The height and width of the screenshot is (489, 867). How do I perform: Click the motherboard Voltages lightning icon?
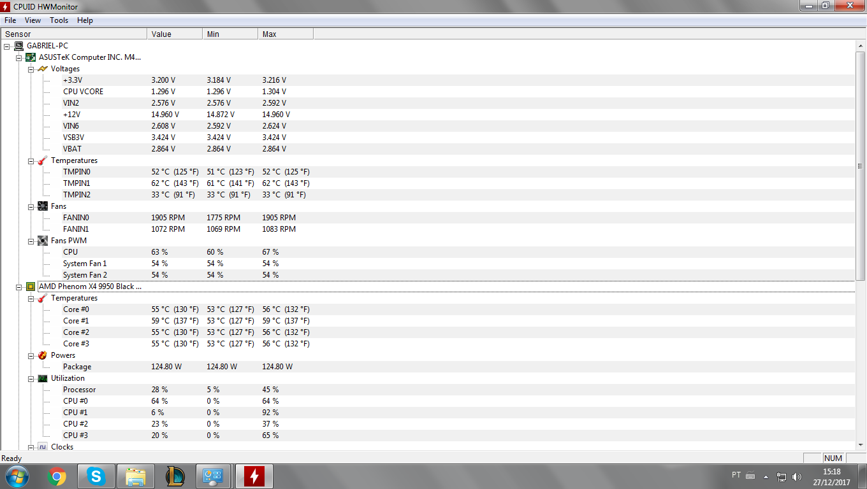point(43,69)
